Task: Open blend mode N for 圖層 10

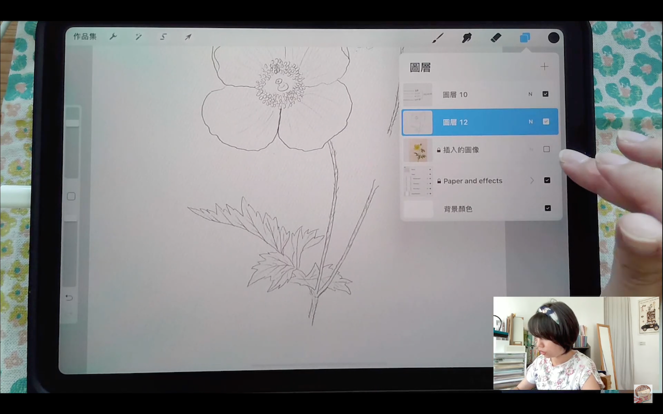Action: (530, 94)
